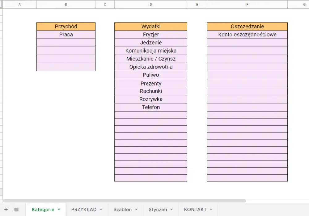
Task: Select the Prezenty cell
Action: (151, 83)
